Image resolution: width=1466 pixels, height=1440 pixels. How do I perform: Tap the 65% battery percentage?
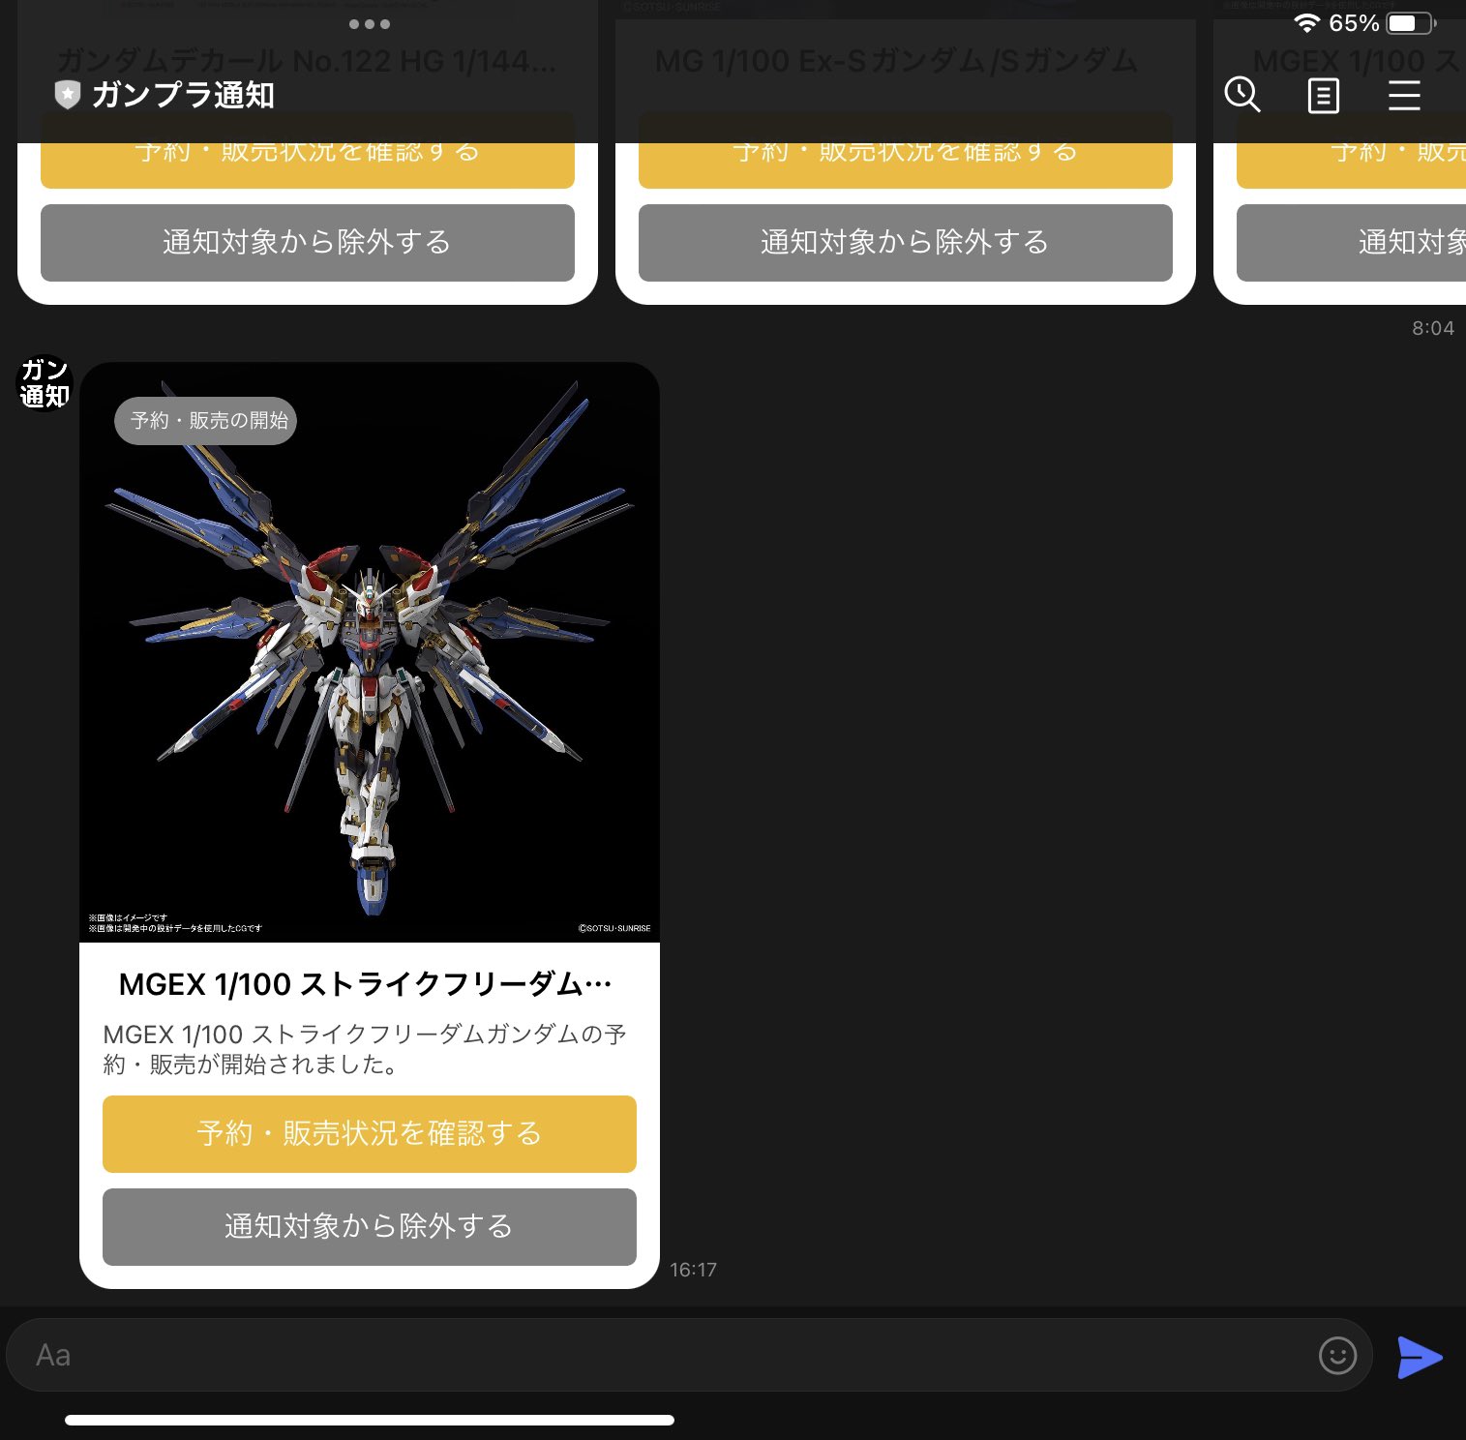point(1354,22)
